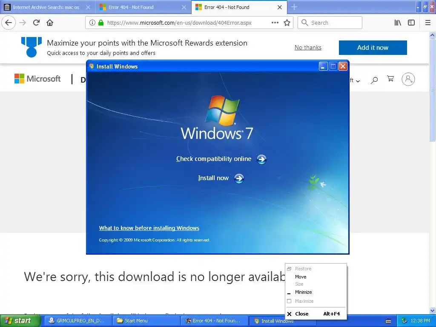
Task: Select Move in the context menu
Action: [301, 277]
